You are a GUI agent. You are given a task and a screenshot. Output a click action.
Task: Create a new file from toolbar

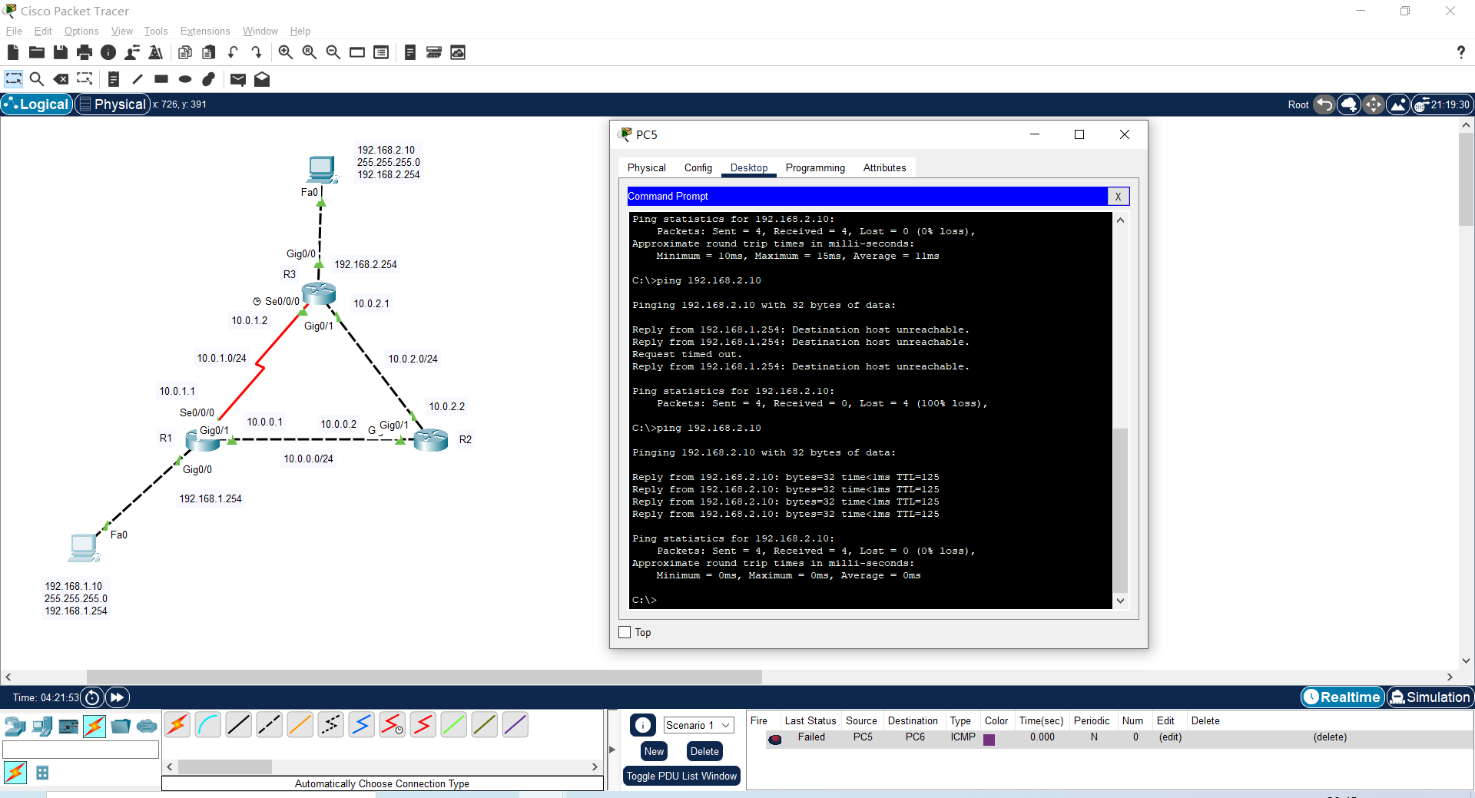tap(12, 52)
